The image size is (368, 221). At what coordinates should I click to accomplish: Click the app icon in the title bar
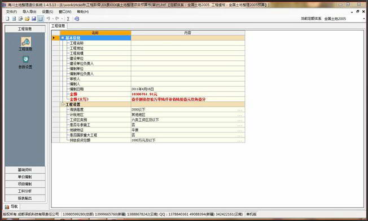[x=4, y=5]
